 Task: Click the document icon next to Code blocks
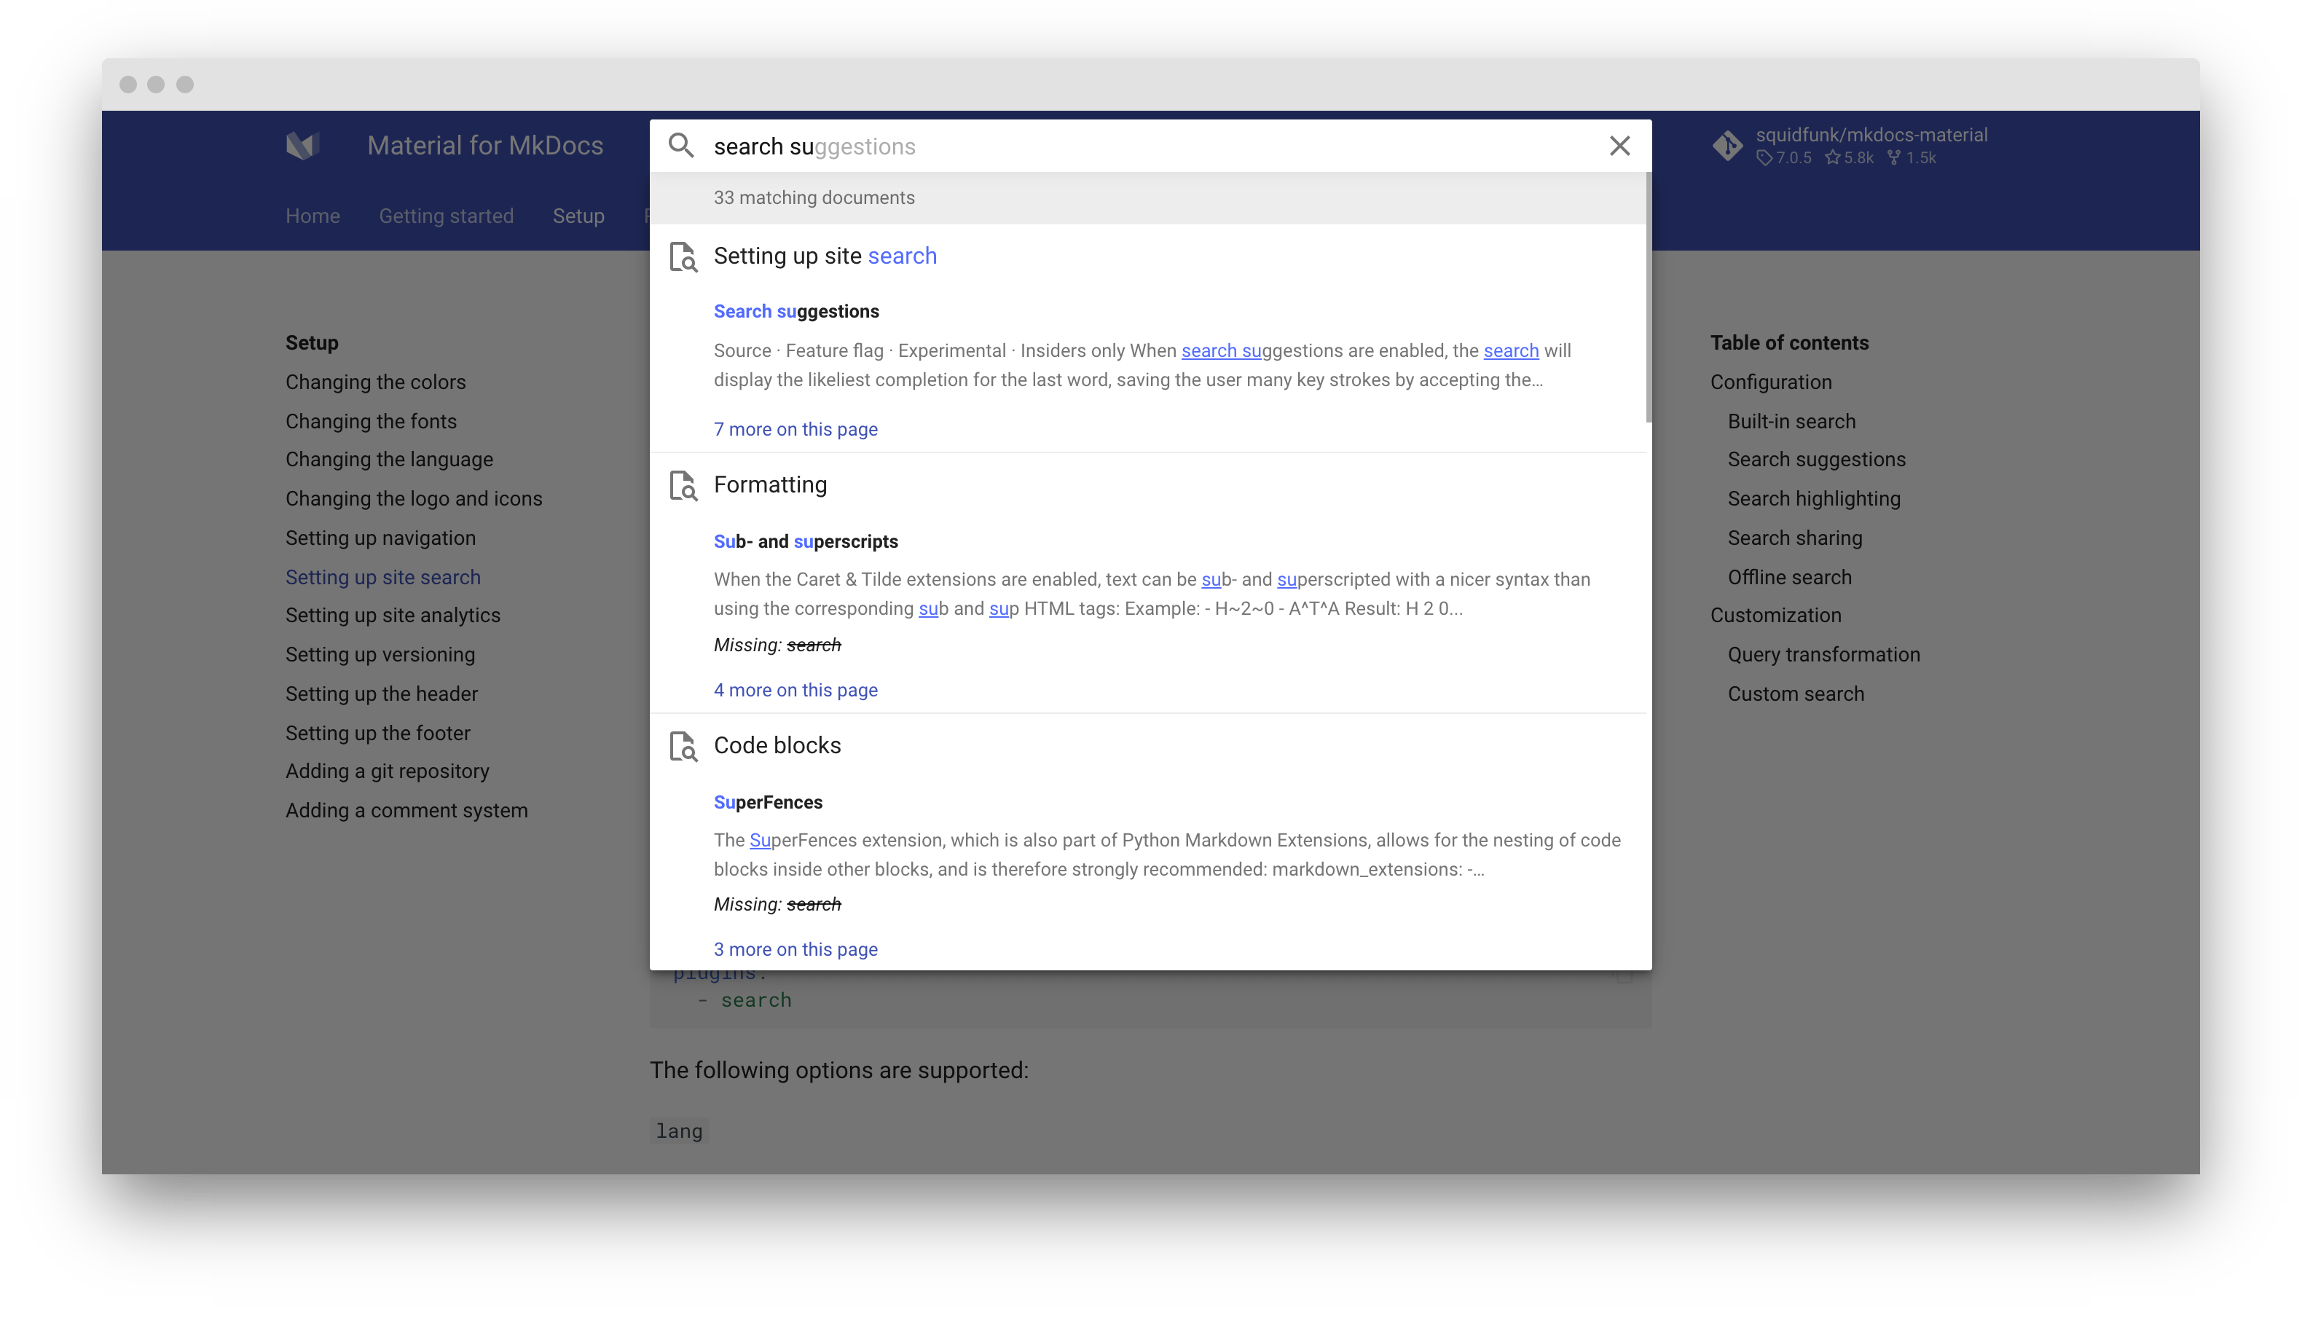685,745
